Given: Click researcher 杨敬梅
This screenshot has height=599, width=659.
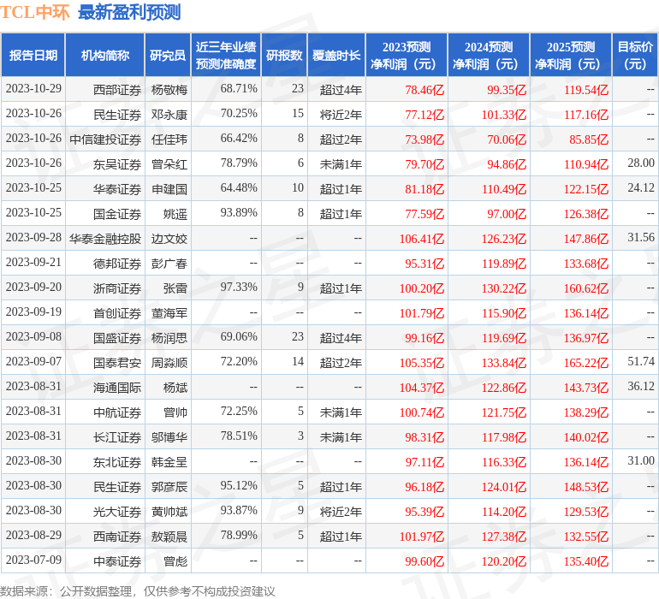Looking at the screenshot, I should (x=169, y=90).
